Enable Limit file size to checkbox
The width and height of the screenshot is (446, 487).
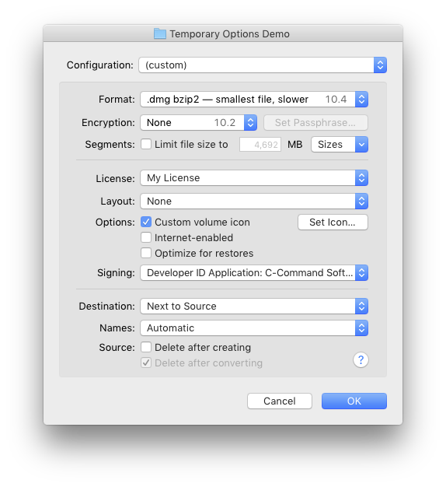click(146, 145)
